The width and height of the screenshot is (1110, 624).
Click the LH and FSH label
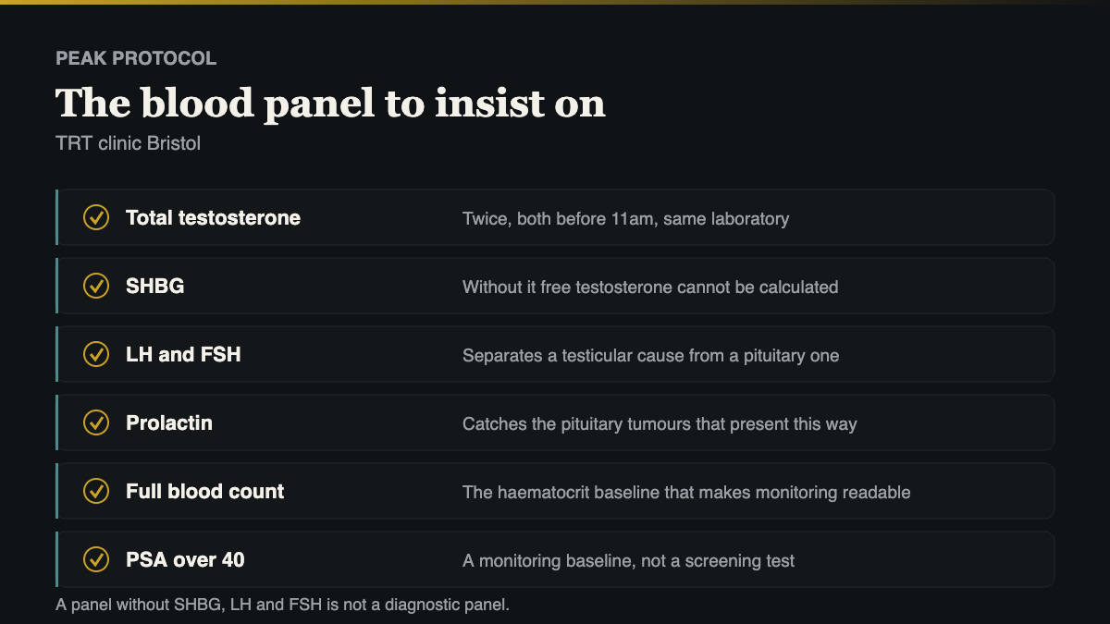click(x=183, y=354)
